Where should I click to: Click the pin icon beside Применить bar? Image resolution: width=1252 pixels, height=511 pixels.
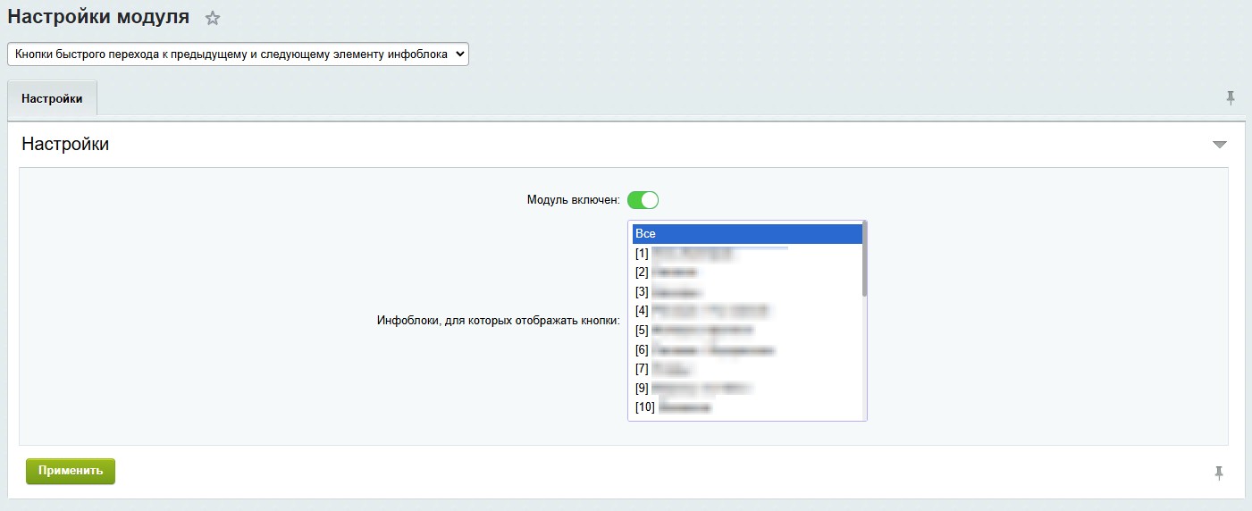tap(1218, 473)
